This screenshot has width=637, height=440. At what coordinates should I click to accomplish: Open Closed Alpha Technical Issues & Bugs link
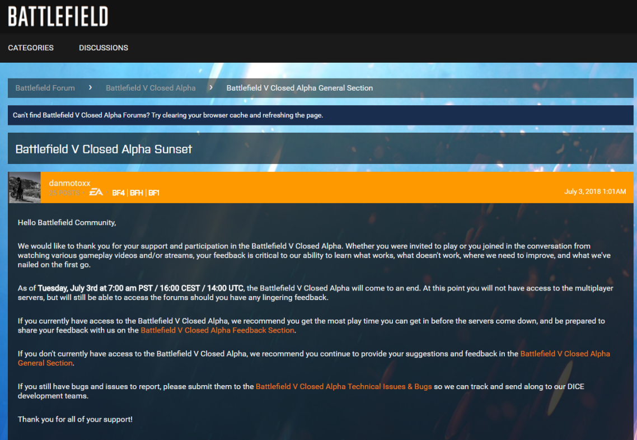coord(344,386)
